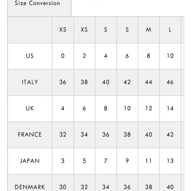The height and width of the screenshot is (191, 191).
Task: Click the ITALY row label
Action: point(30,82)
